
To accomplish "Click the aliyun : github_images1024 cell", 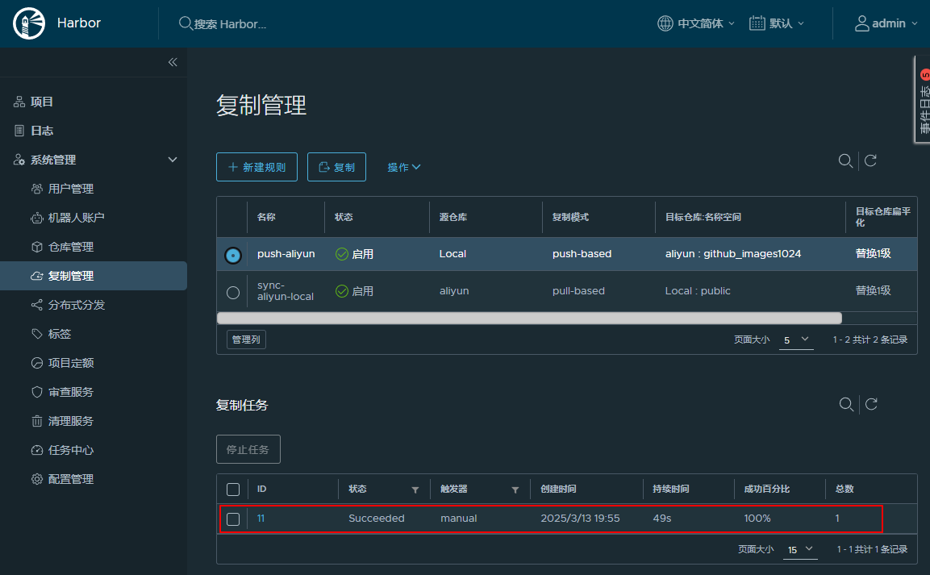I will (733, 254).
